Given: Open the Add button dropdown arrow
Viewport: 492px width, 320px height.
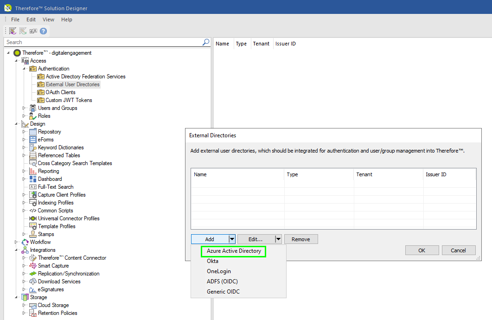Looking at the screenshot, I should (232, 239).
